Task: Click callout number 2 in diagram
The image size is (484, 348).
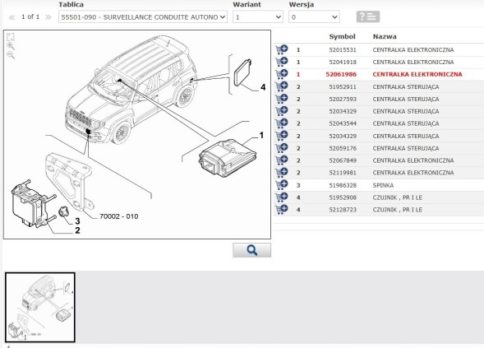Action: pos(77,230)
